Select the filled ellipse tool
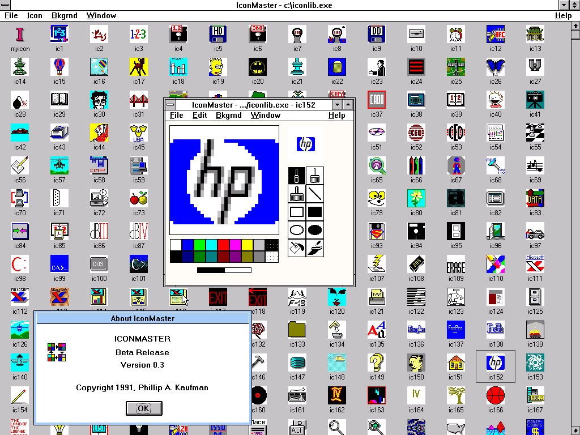This screenshot has height=435, width=580. coord(315,231)
